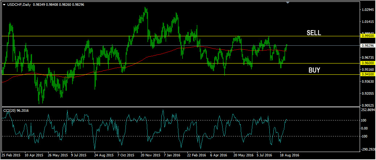Click the USDCHF,Daily symbol title text
The height and width of the screenshot is (160, 376).
(x=19, y=4)
